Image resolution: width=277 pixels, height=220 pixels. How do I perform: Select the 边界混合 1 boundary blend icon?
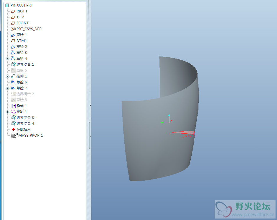point(13,64)
